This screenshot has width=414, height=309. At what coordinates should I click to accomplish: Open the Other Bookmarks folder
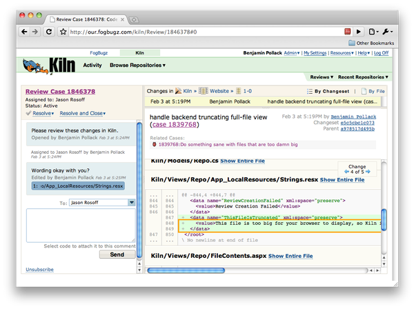(371, 43)
